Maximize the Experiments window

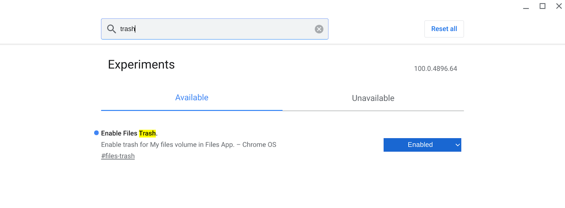tap(542, 6)
